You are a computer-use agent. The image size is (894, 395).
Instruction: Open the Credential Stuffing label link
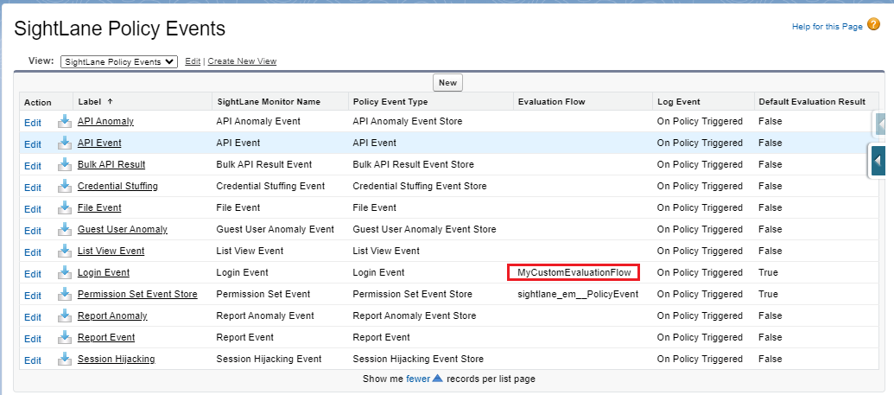click(x=117, y=186)
